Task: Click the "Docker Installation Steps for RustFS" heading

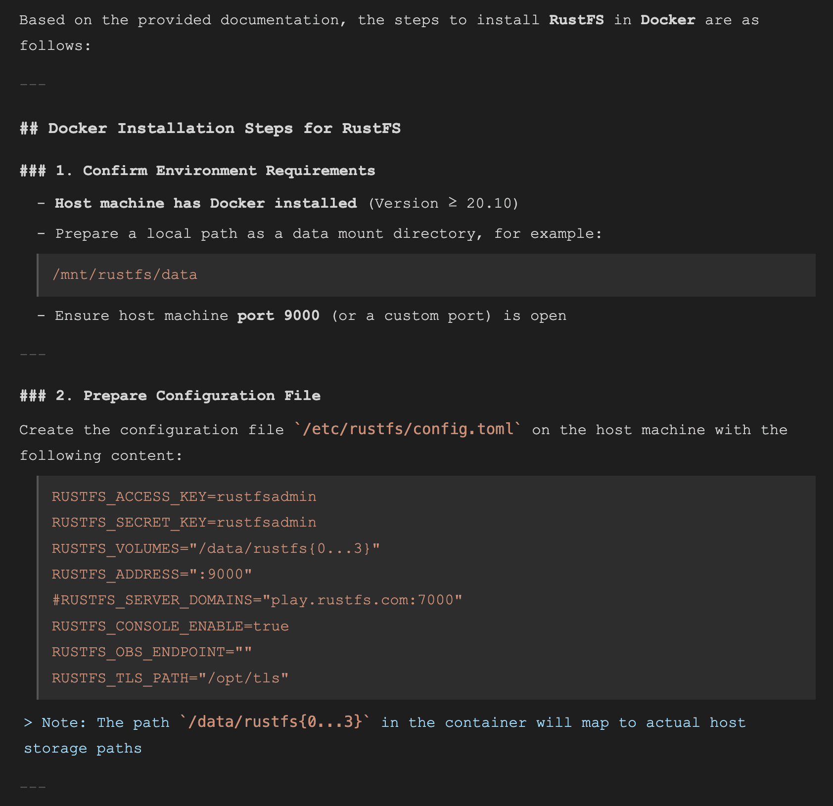Action: [x=224, y=129]
